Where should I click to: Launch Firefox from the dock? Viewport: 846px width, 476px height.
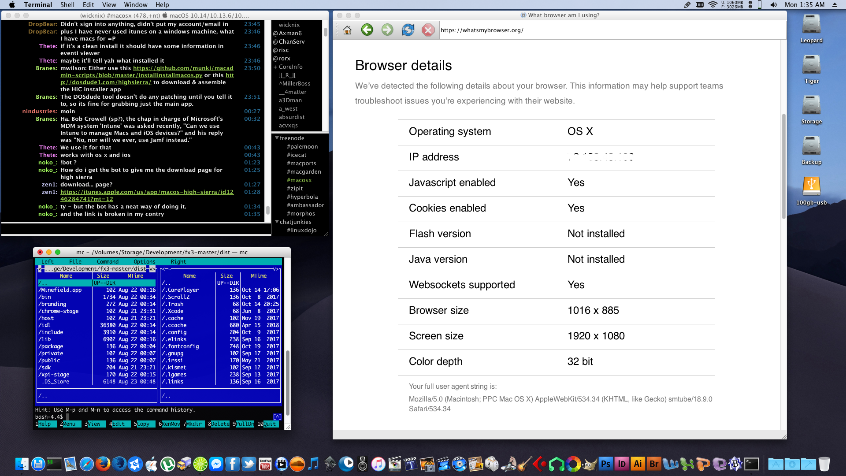[x=103, y=464]
